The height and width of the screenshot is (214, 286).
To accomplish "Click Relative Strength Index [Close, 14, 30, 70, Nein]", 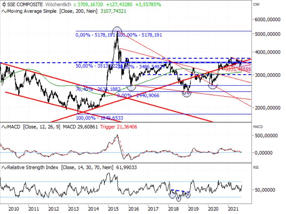I will [60, 167].
